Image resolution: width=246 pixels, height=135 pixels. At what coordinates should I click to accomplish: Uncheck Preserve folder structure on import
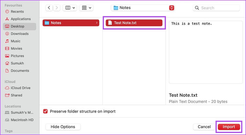[45, 111]
